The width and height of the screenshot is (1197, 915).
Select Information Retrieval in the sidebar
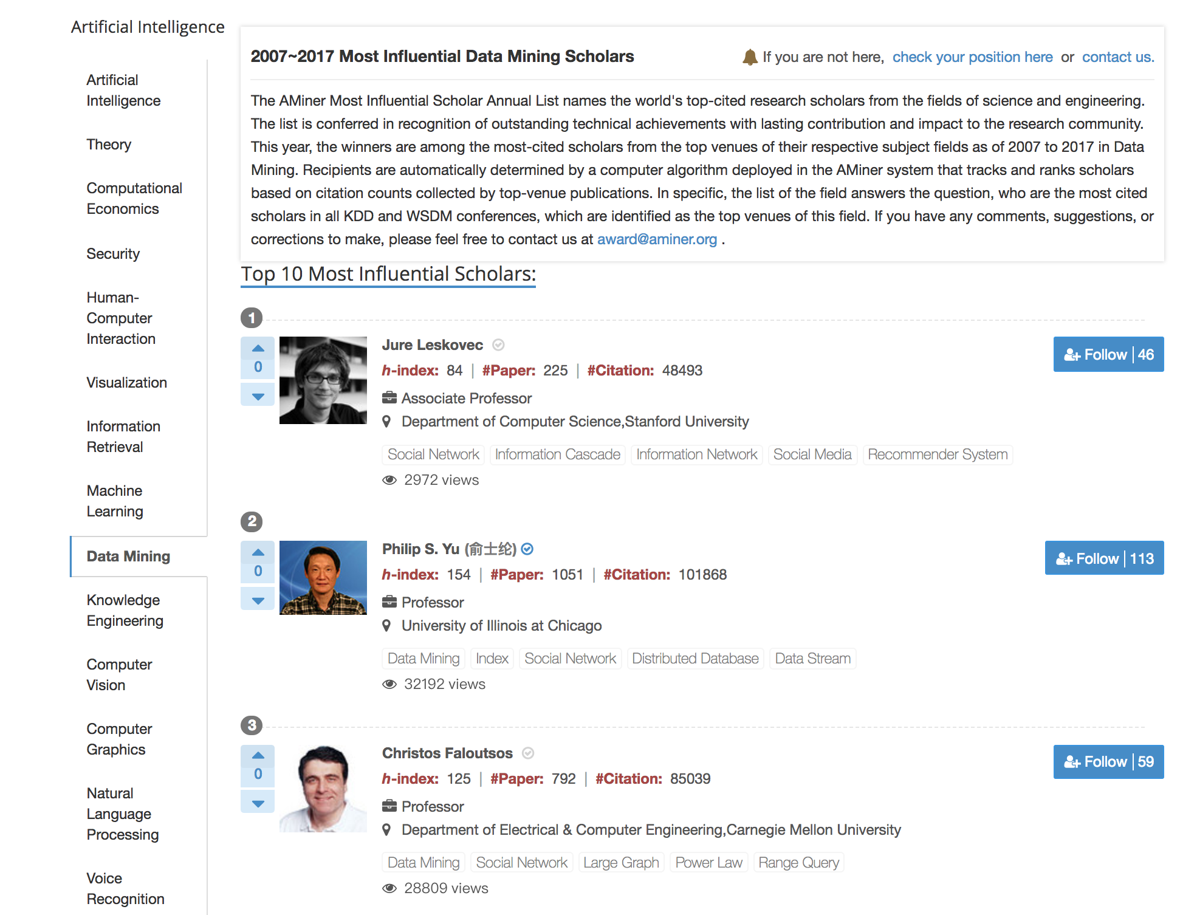123,437
